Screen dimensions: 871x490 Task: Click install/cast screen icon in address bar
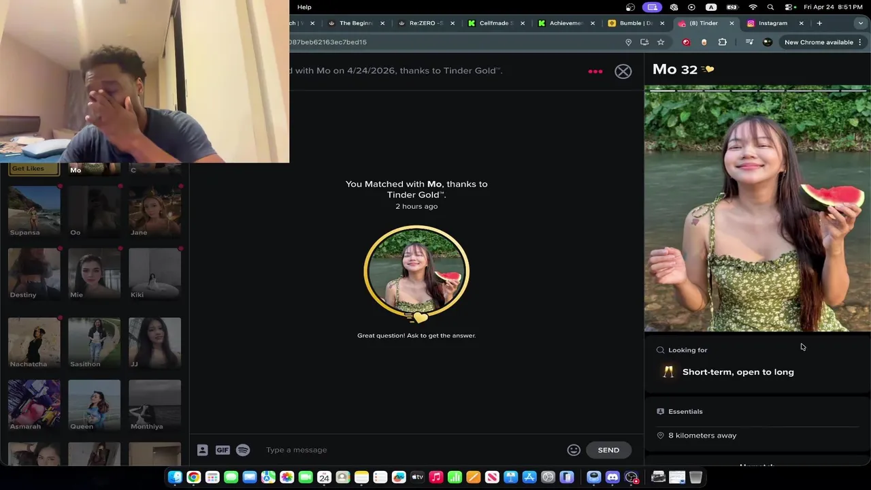(x=644, y=42)
